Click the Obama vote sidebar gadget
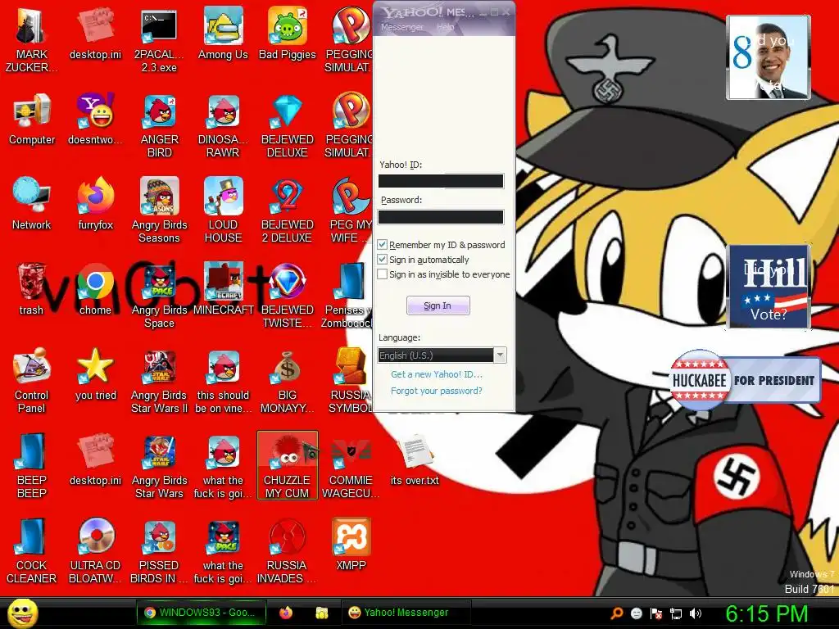Screen dimensions: 839x629 (768, 57)
